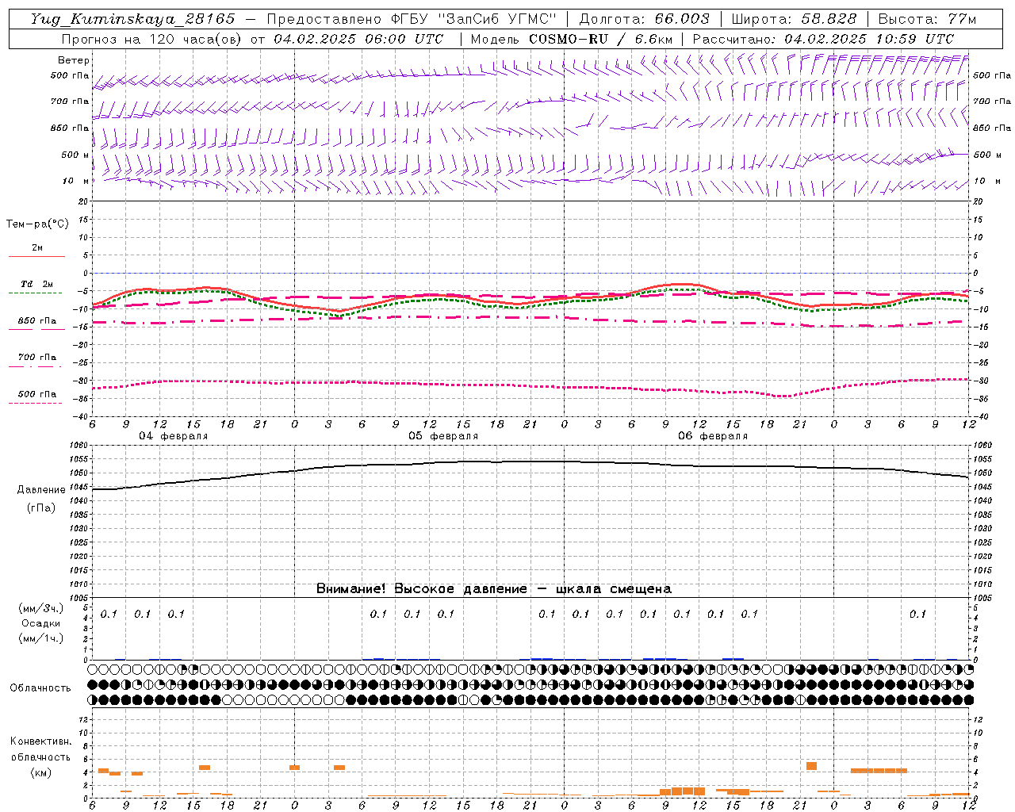The height and width of the screenshot is (812, 1015).
Task: Click the (мм/1ч.) precipitation unit label
Action: tap(41, 638)
